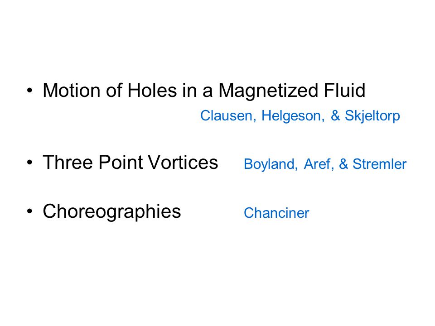Click the Stremler author name
435x326 pixels.
point(380,164)
